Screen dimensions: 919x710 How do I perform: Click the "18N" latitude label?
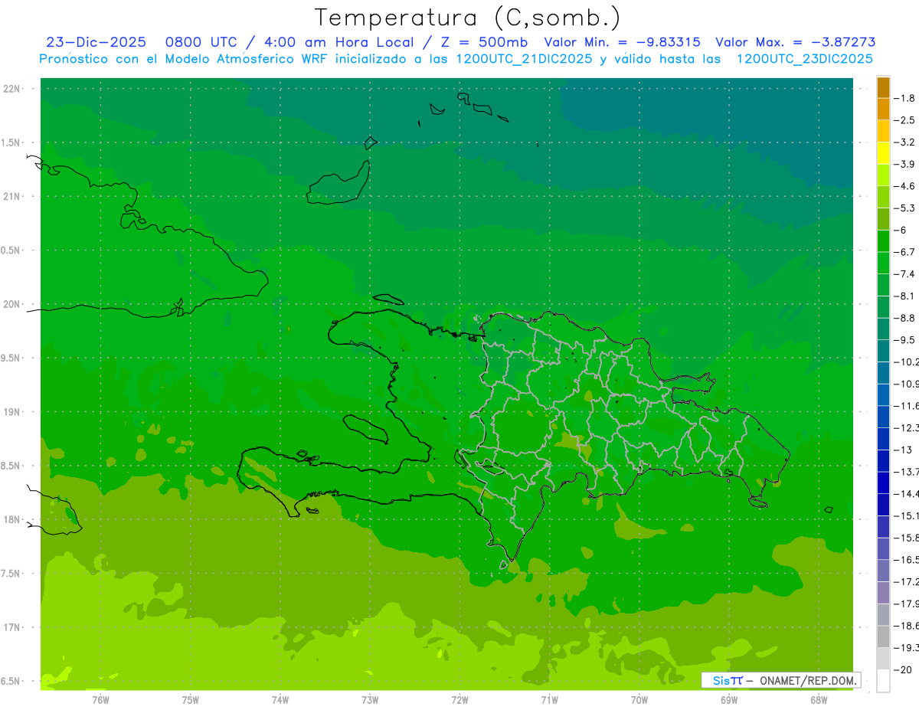click(x=12, y=519)
